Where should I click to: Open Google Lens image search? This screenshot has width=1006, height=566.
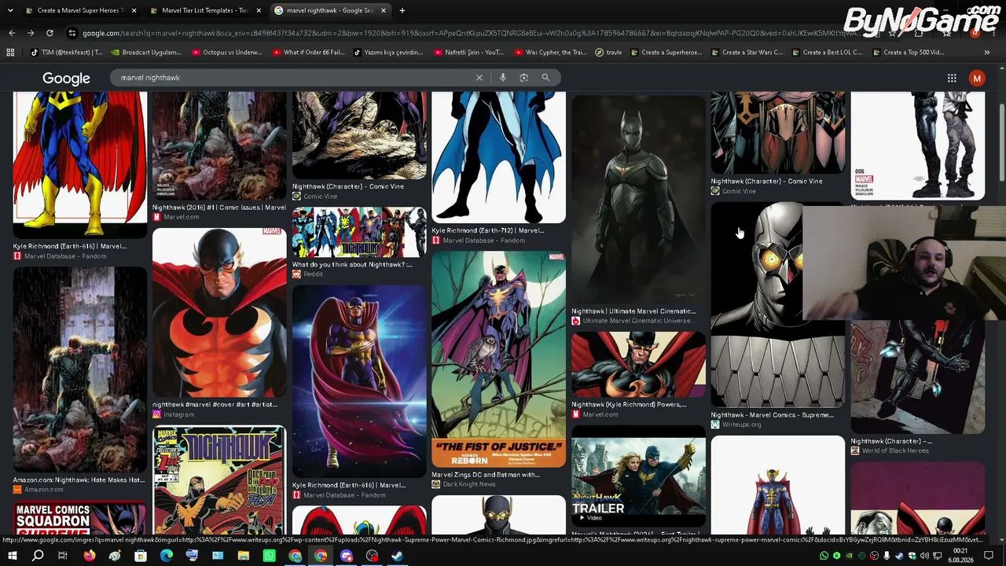[x=523, y=78]
